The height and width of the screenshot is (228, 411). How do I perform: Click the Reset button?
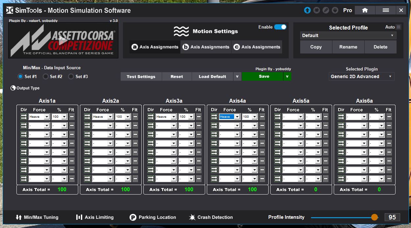[177, 76]
